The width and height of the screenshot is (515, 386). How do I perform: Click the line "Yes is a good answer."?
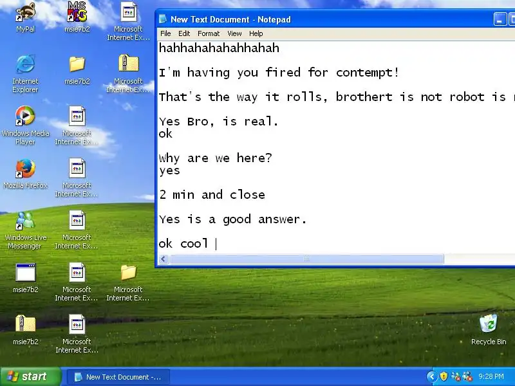pos(233,219)
